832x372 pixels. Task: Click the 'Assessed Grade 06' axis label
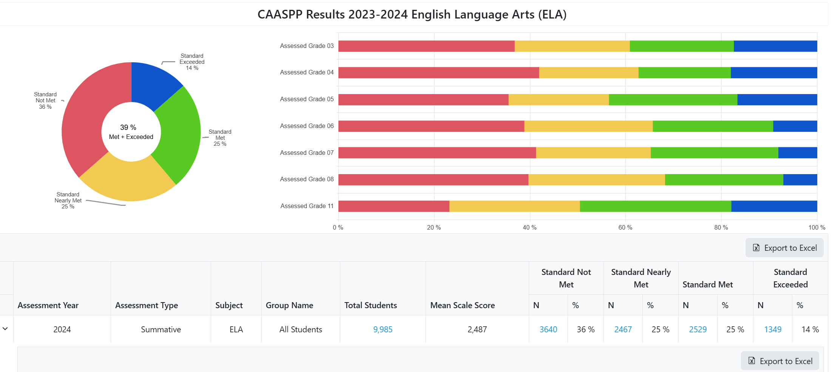[x=307, y=126]
